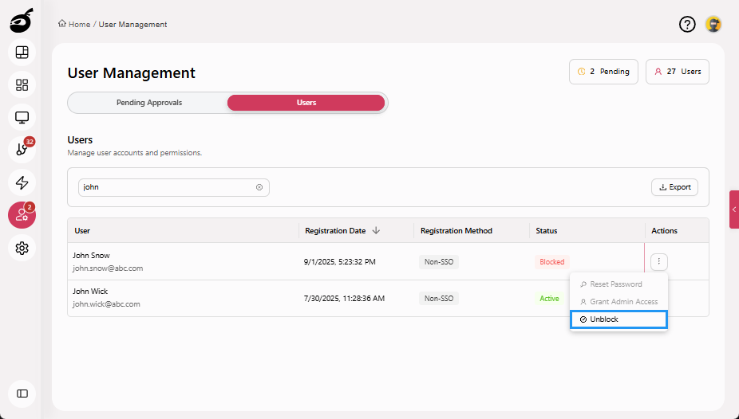This screenshot has height=419, width=739.
Task: Click the Active status badge
Action: tap(549, 299)
